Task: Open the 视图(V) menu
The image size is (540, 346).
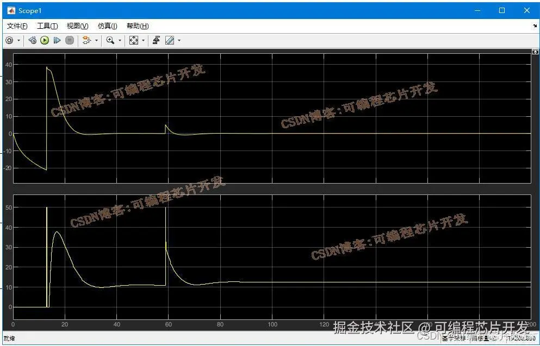Action: (x=77, y=26)
